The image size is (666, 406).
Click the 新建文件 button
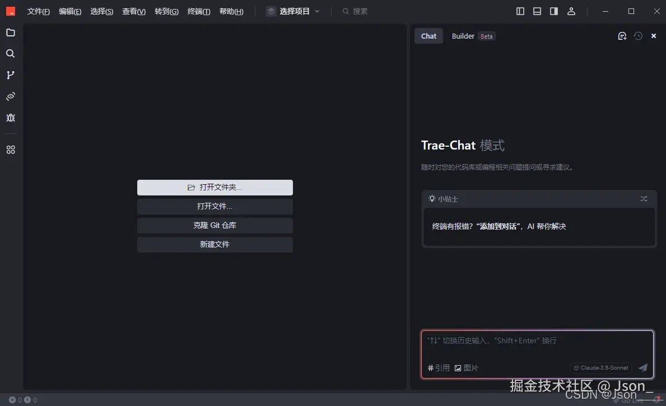pyautogui.click(x=215, y=245)
